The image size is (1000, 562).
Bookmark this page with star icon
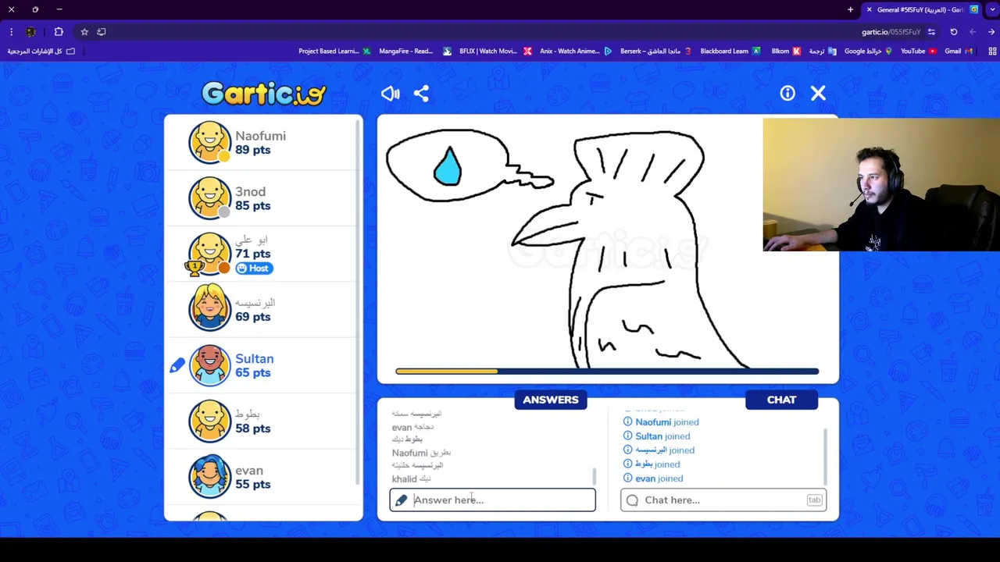point(84,32)
